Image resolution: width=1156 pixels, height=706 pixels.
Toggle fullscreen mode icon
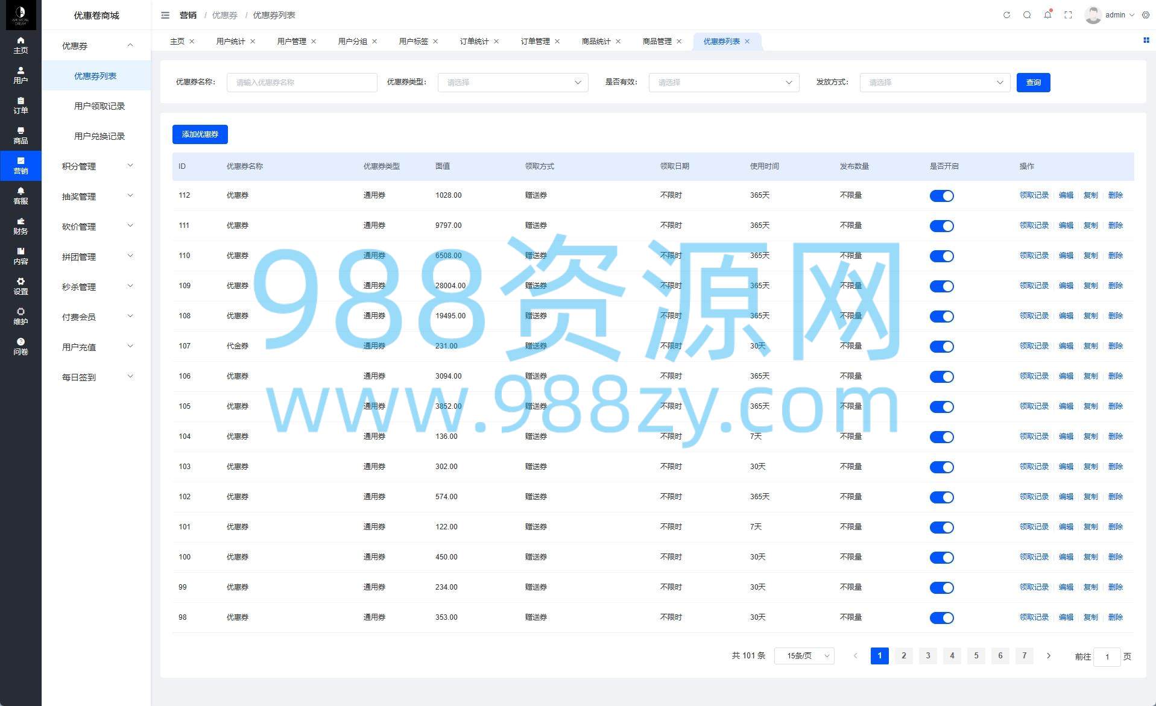pos(1068,15)
